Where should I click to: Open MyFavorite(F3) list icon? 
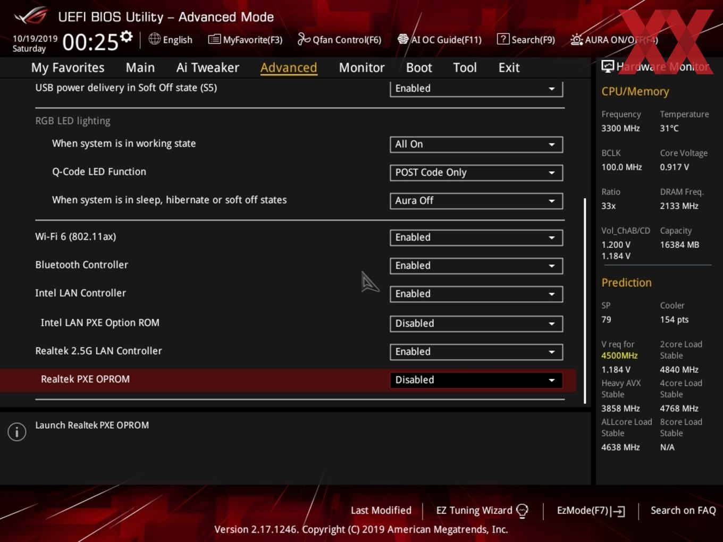(x=214, y=39)
